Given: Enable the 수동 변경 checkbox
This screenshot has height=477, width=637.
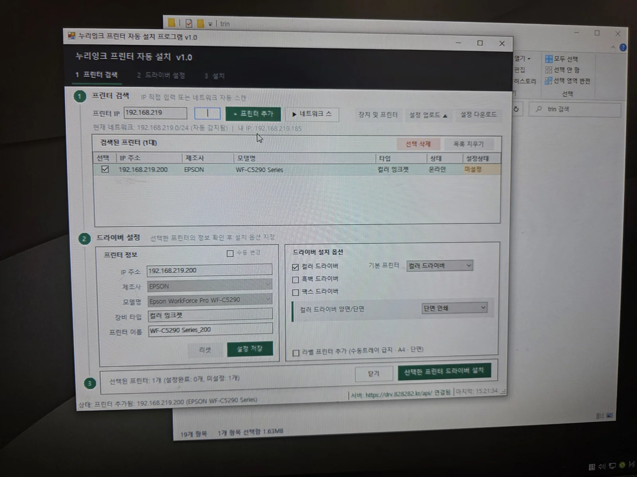Looking at the screenshot, I should coord(230,253).
